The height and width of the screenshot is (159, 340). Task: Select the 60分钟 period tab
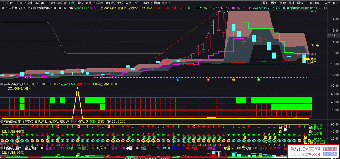(x=62, y=3)
